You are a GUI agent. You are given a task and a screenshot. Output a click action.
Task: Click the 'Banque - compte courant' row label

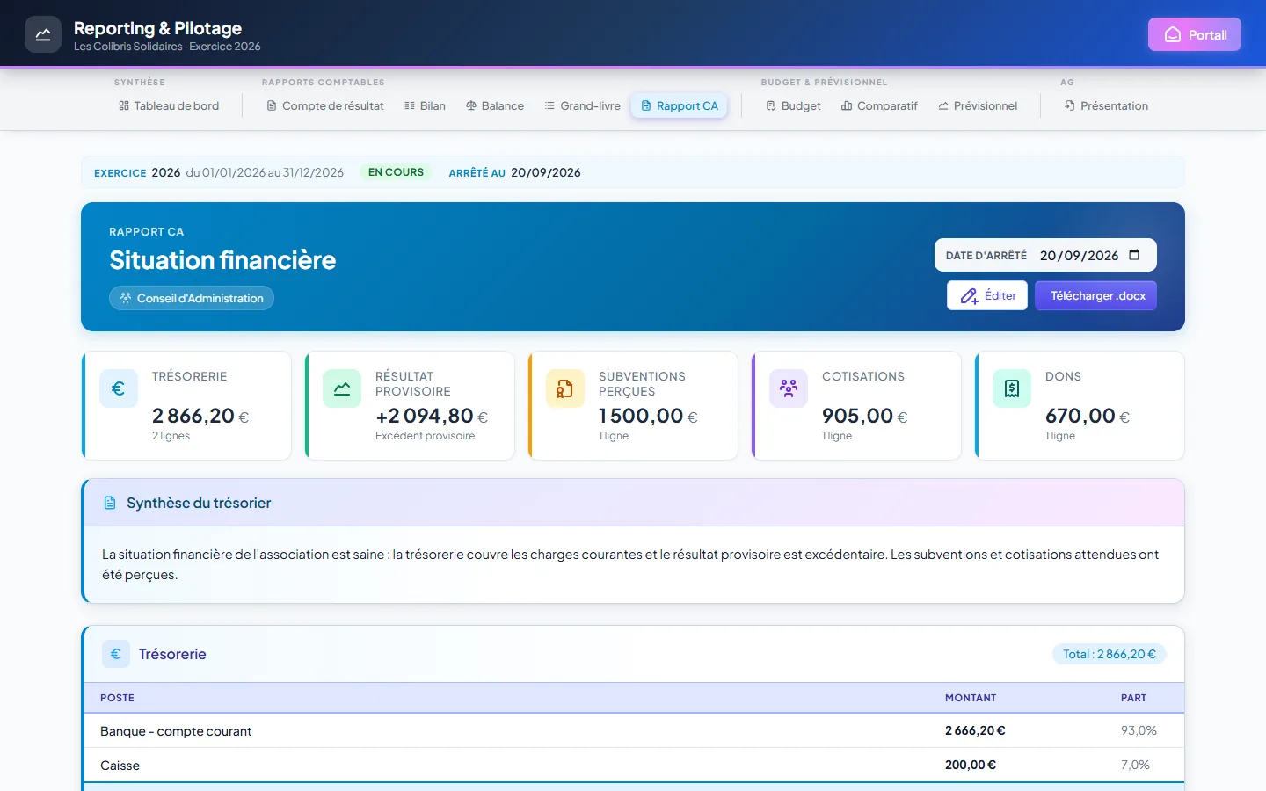176,731
